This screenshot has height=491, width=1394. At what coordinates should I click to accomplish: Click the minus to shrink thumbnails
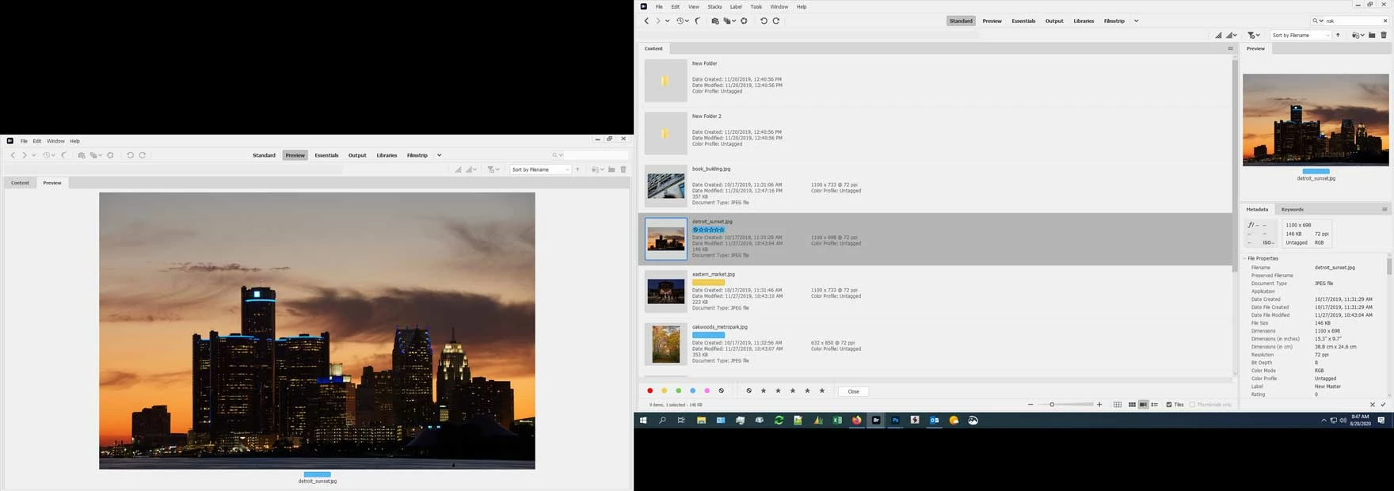pos(1030,405)
